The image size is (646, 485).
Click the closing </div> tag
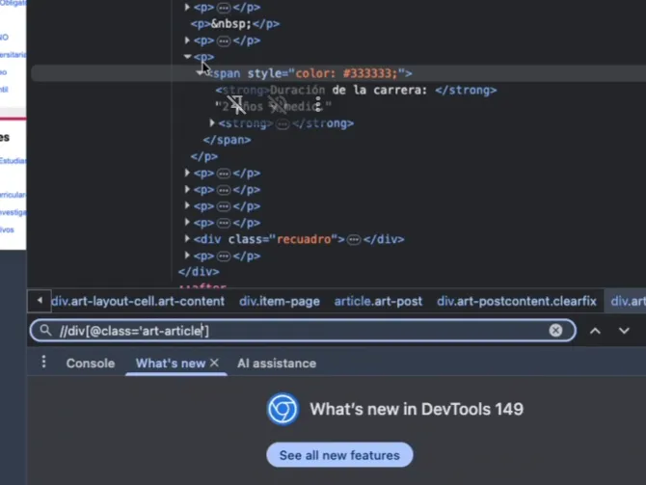199,272
